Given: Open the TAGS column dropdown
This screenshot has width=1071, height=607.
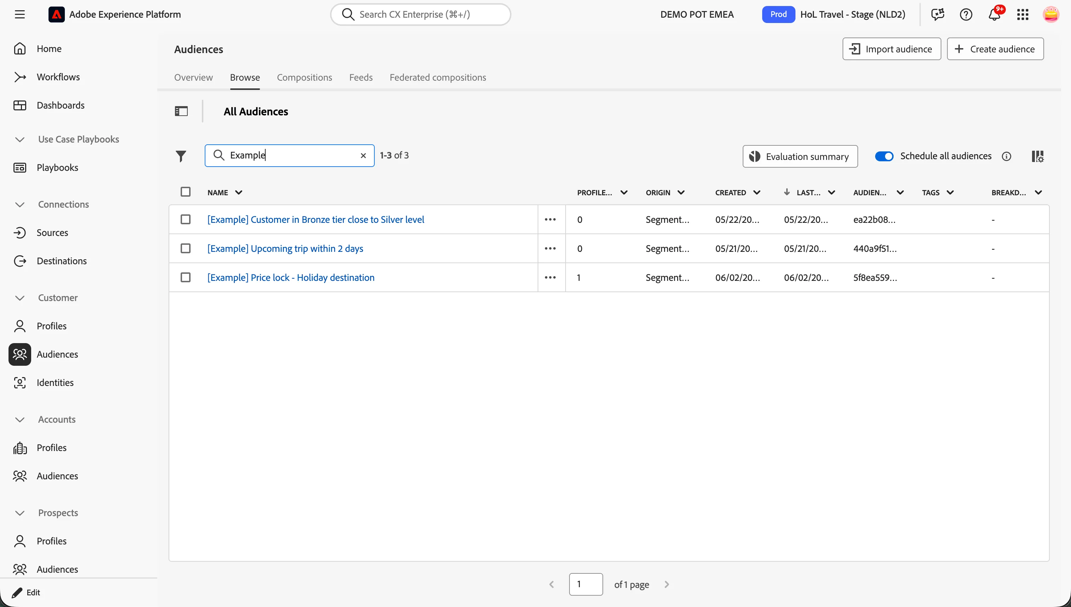Looking at the screenshot, I should coord(950,192).
